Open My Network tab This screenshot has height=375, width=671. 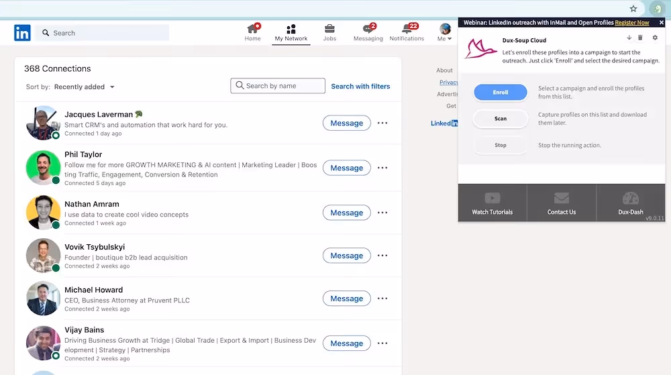coord(291,32)
